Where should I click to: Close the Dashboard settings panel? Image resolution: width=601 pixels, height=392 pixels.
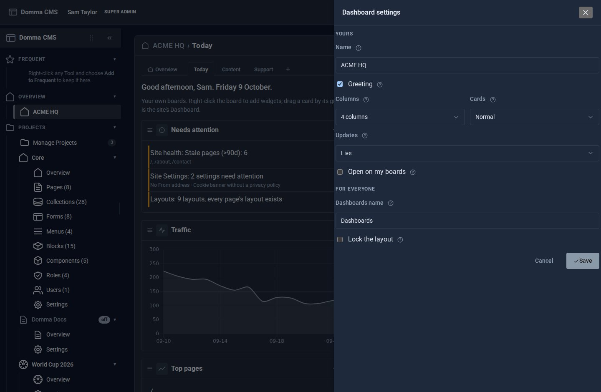586,13
